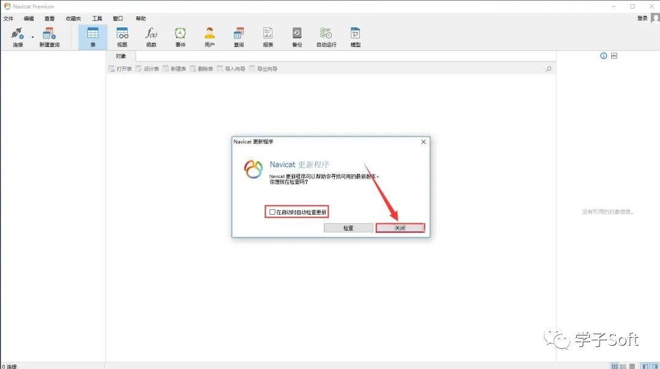Show the DDL pane icon
Screen dimensions: 660x369
(614, 56)
